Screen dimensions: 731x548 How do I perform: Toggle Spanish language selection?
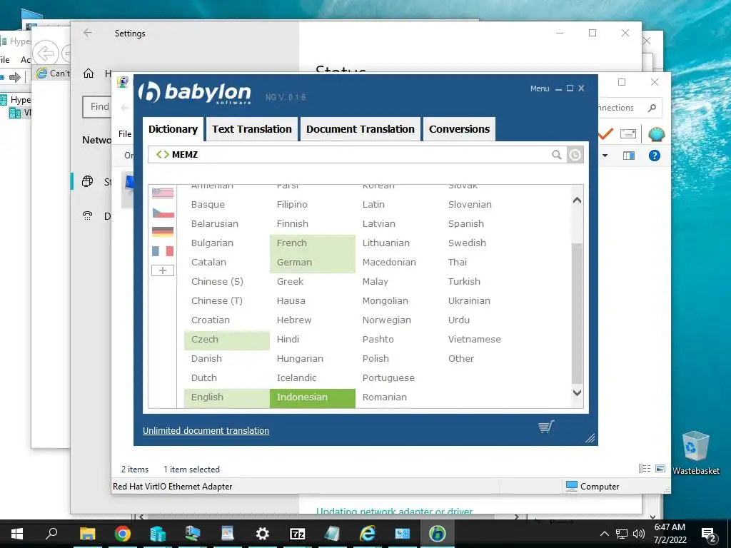(465, 223)
